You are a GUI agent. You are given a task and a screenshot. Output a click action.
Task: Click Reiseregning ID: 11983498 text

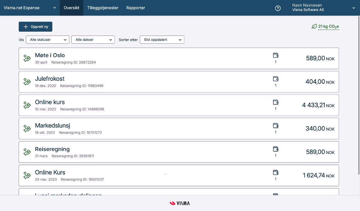pyautogui.click(x=81, y=86)
